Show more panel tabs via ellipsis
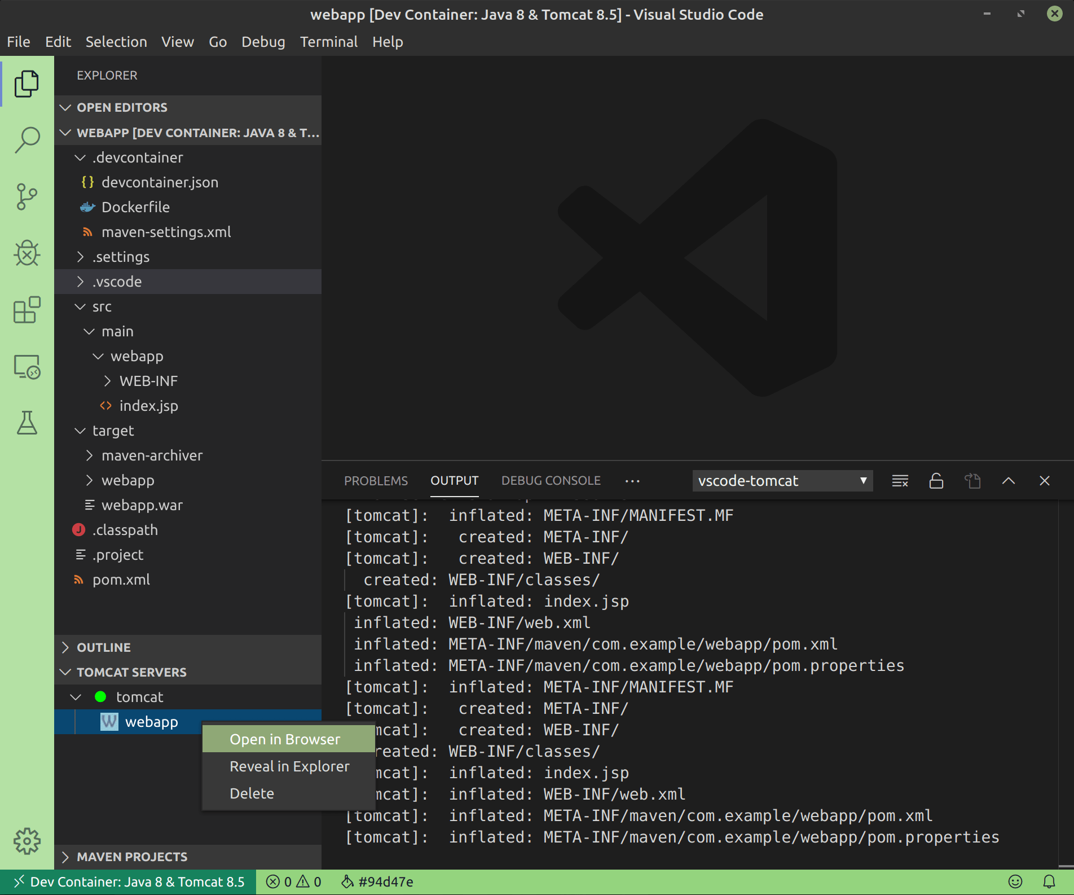Viewport: 1074px width, 895px height. click(x=632, y=481)
